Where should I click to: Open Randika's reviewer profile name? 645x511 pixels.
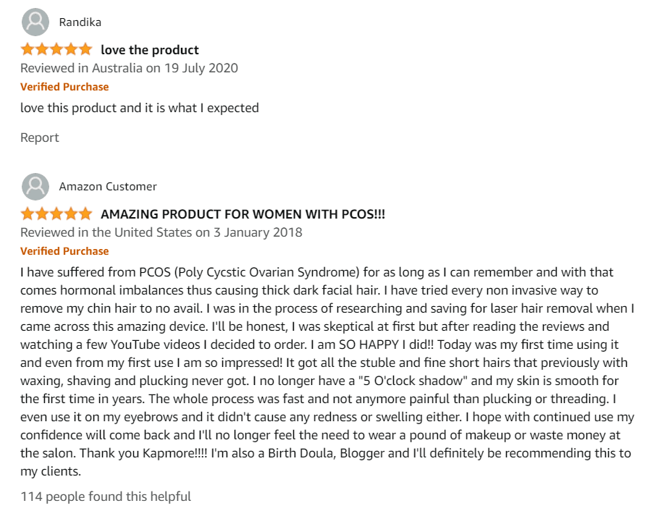80,22
